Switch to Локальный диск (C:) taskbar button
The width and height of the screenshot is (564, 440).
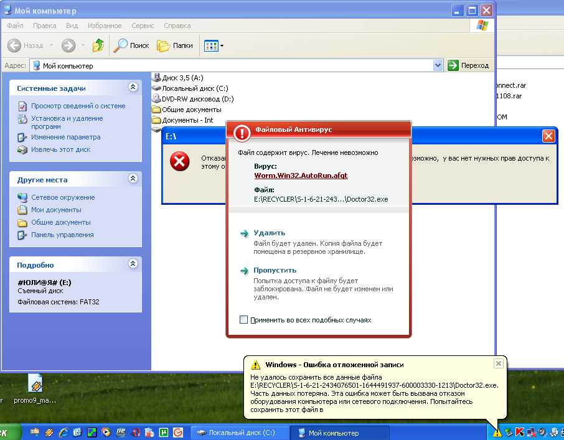(x=239, y=433)
